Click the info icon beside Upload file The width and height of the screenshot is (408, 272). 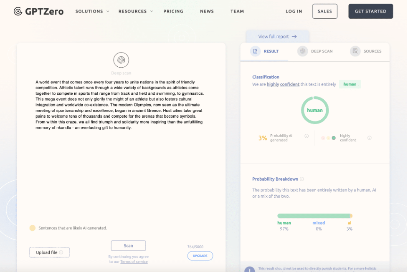[x=61, y=252]
